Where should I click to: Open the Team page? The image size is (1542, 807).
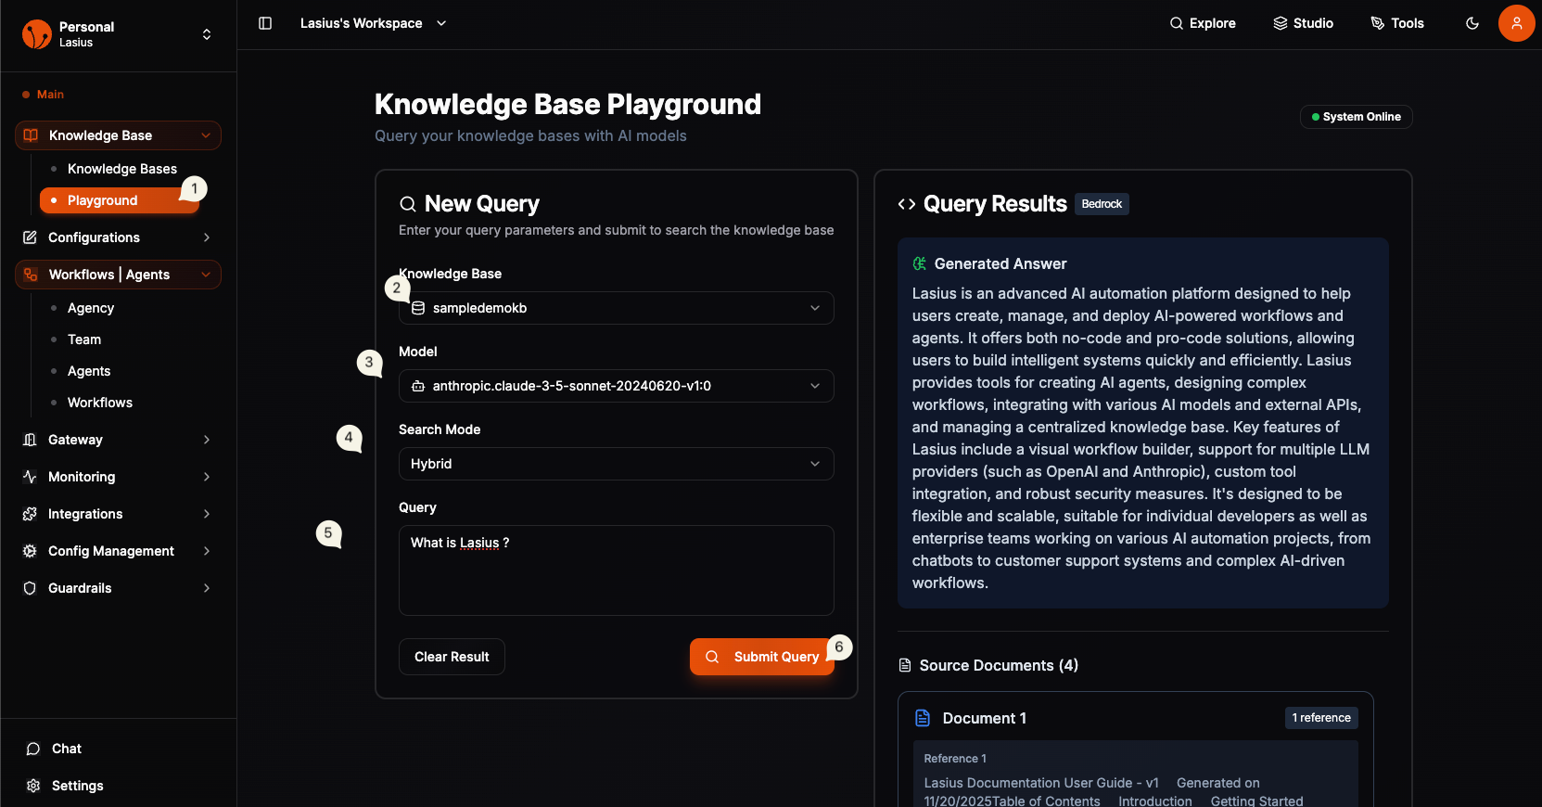coord(84,339)
